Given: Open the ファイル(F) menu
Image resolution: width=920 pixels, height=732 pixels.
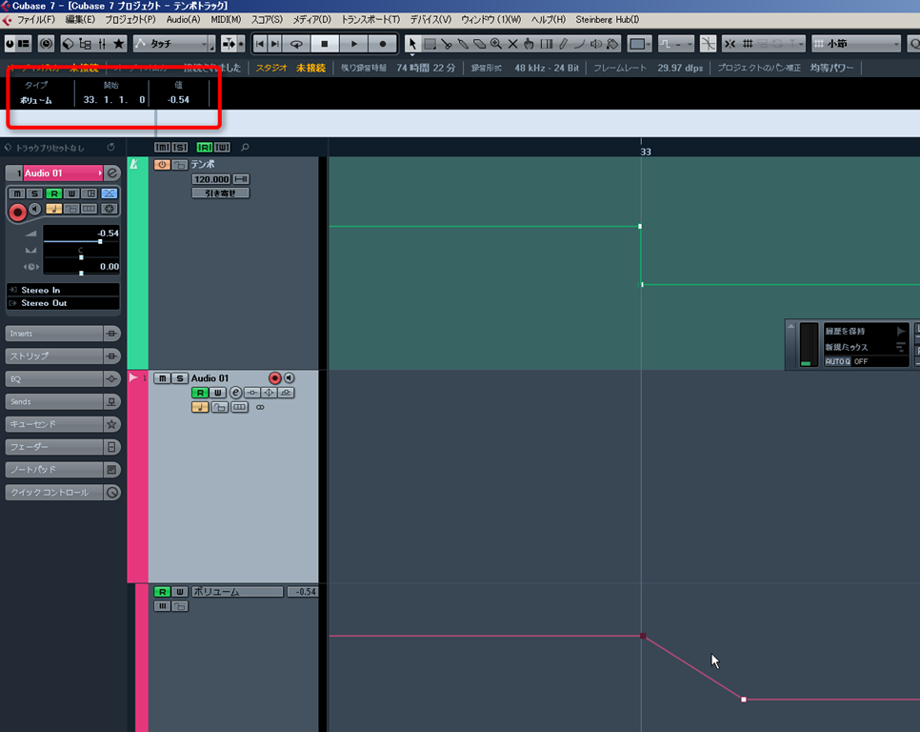Looking at the screenshot, I should click(x=36, y=19).
